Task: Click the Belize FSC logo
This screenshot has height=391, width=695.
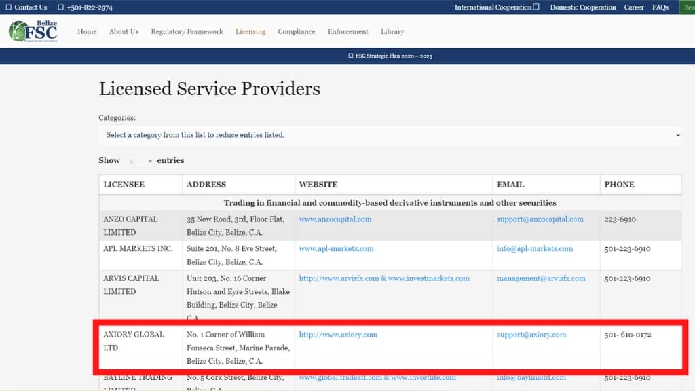Action: [x=33, y=31]
